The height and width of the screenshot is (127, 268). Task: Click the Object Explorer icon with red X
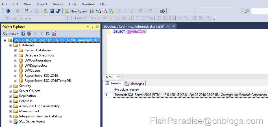[x=54, y=34]
